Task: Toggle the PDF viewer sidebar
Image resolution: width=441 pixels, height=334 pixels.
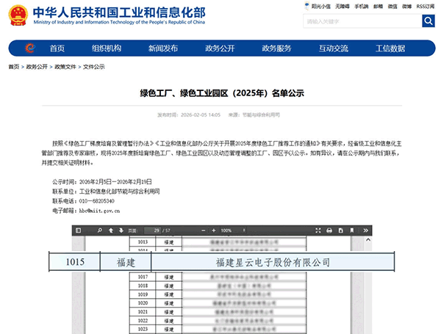Action: pyautogui.click(x=79, y=230)
